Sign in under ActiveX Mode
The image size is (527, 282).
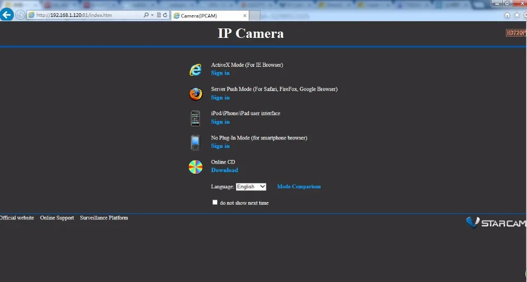(x=220, y=73)
